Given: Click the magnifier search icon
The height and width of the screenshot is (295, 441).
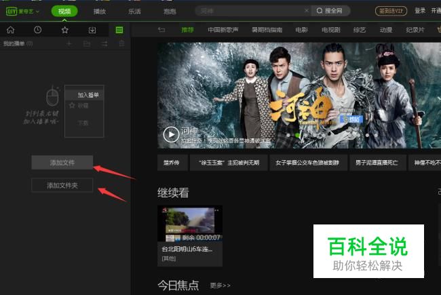Looking at the screenshot, I should coord(320,11).
